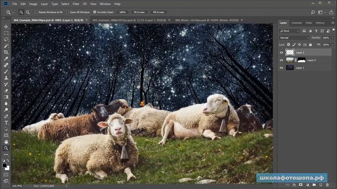Open the Edit Toolbar three-dots button
Image resolution: width=337 pixels, height=189 pixels.
point(6,154)
